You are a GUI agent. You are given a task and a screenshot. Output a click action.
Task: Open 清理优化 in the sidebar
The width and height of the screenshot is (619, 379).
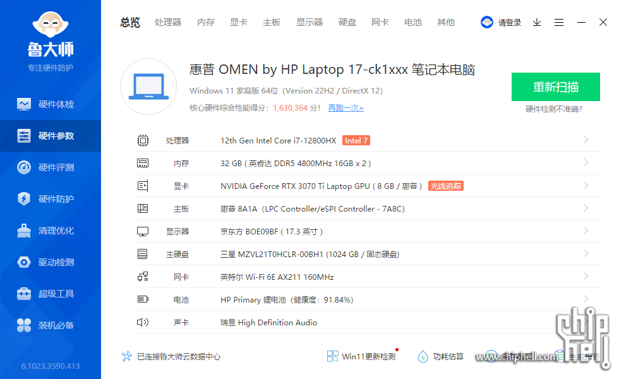click(x=51, y=231)
